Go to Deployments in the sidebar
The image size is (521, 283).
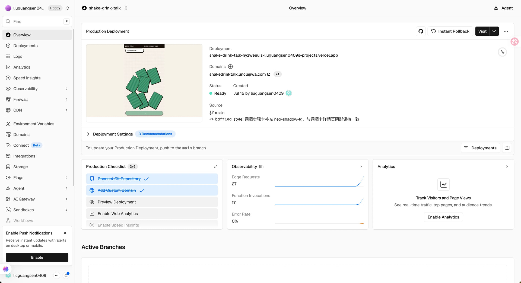[37, 46]
